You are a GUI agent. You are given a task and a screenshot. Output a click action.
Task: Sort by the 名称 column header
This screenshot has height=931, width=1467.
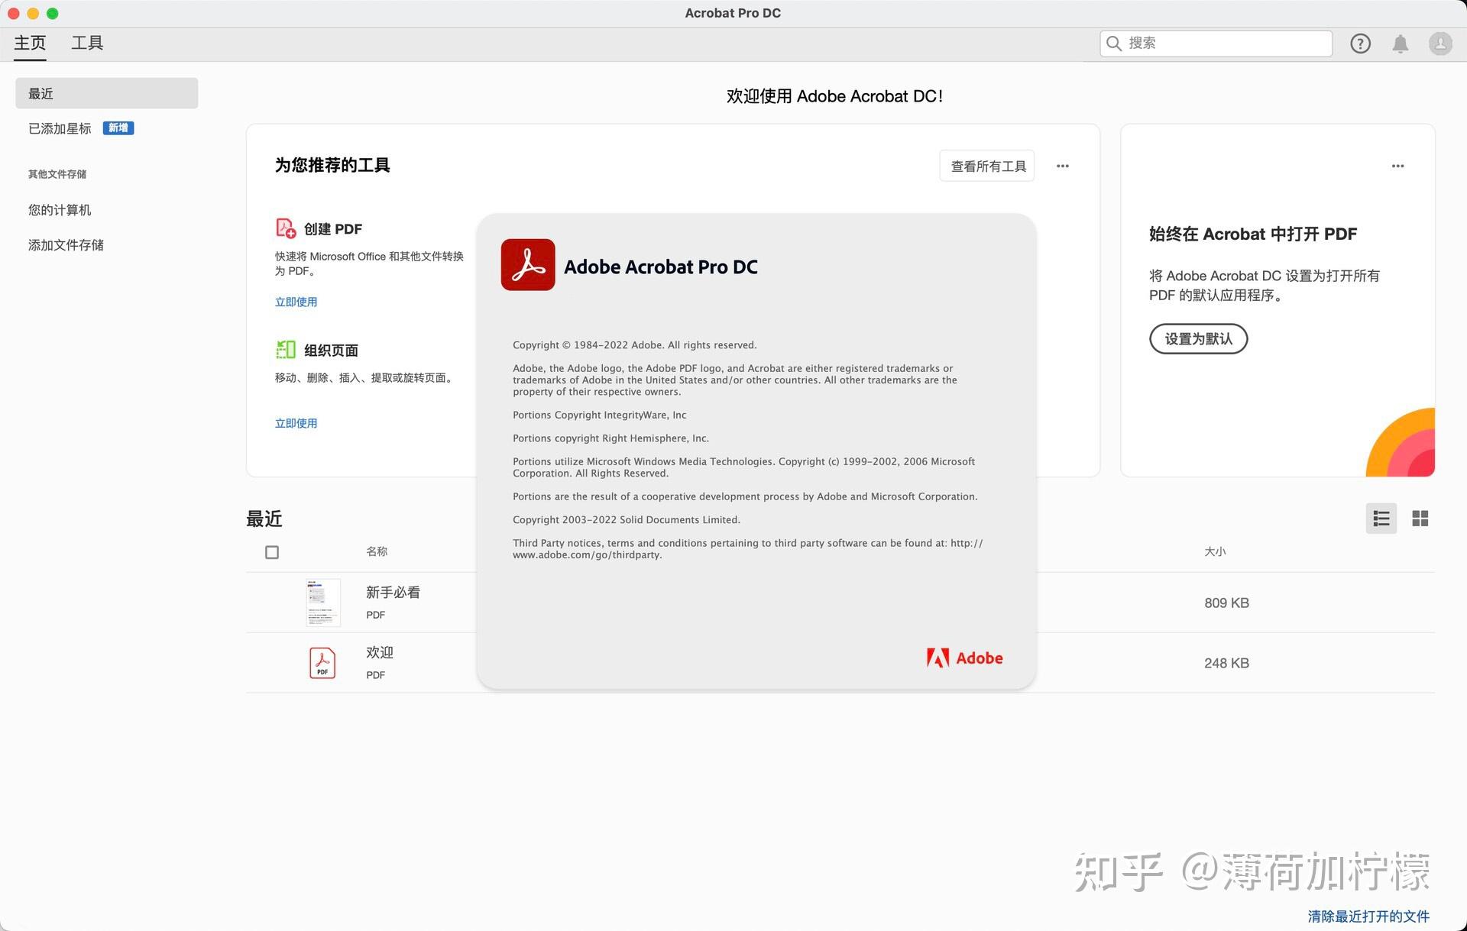point(377,551)
